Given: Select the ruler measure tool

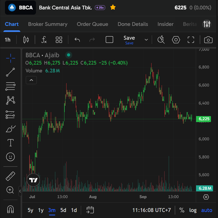Looking at the screenshot, I should click(x=10, y=176).
